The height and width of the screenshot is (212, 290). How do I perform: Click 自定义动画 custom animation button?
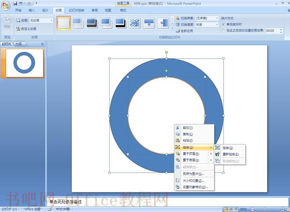26,29
